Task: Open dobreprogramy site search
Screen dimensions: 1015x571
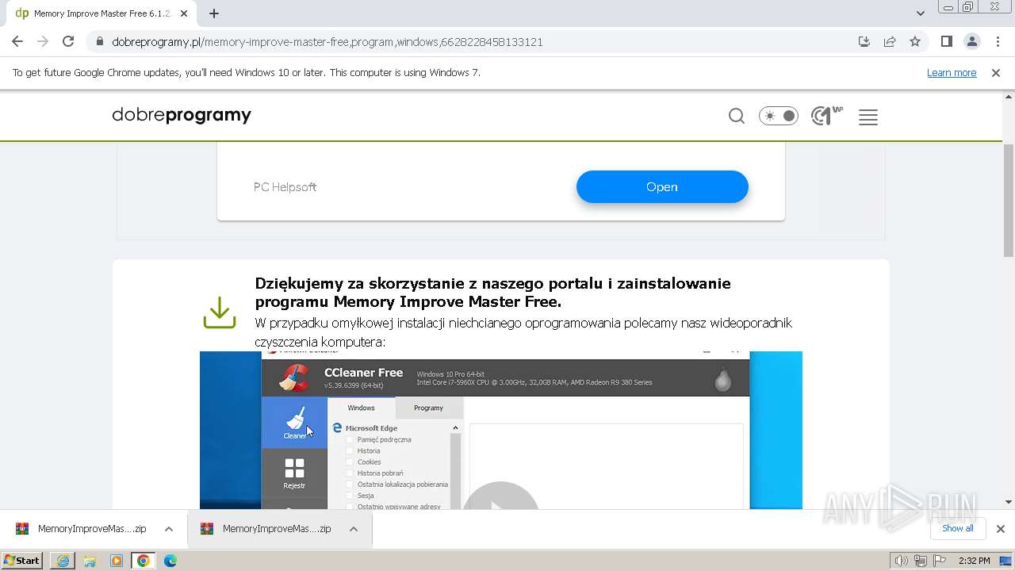Action: (x=737, y=117)
